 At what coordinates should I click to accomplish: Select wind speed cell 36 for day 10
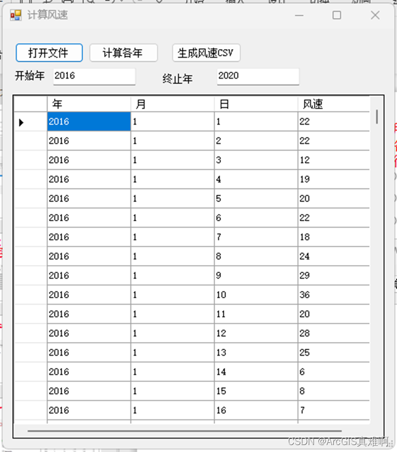(334, 295)
